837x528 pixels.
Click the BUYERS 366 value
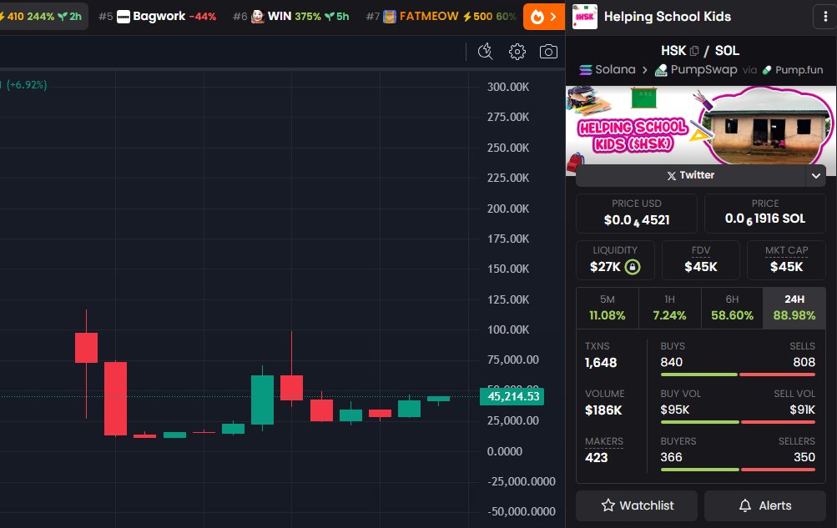coord(672,457)
